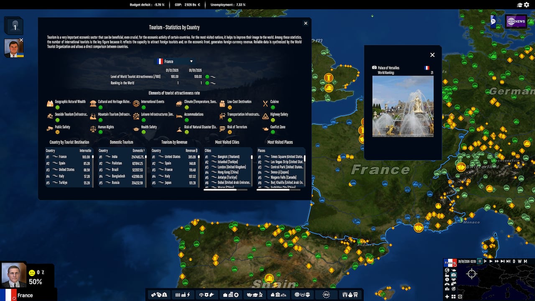The height and width of the screenshot is (301, 535).
Task: Click the Cuisine attractiveness icon
Action: coord(265,103)
